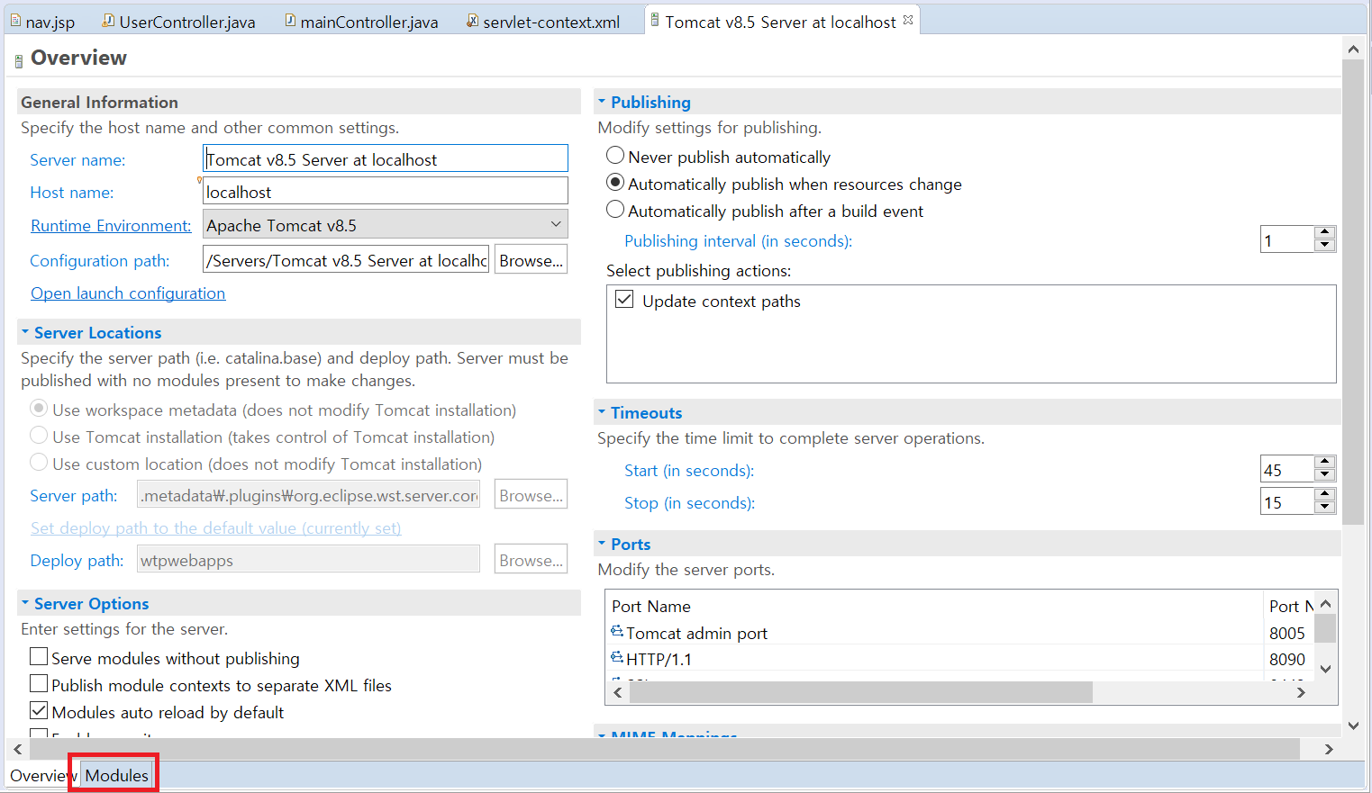Browse for Deploy path

532,559
